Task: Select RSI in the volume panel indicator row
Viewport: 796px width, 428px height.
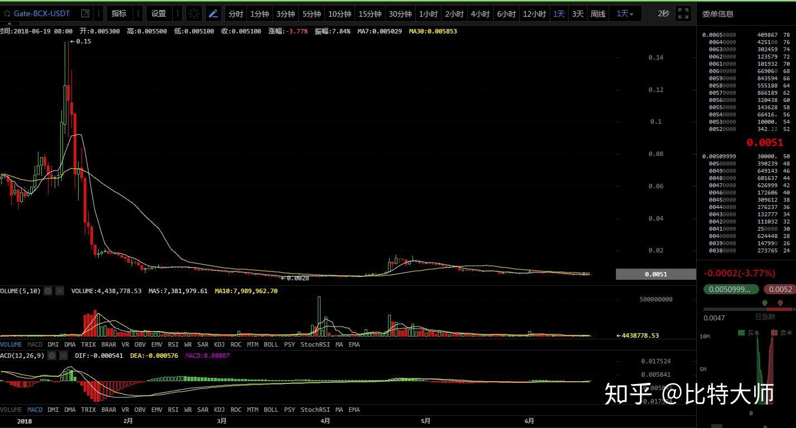Action: click(x=173, y=344)
